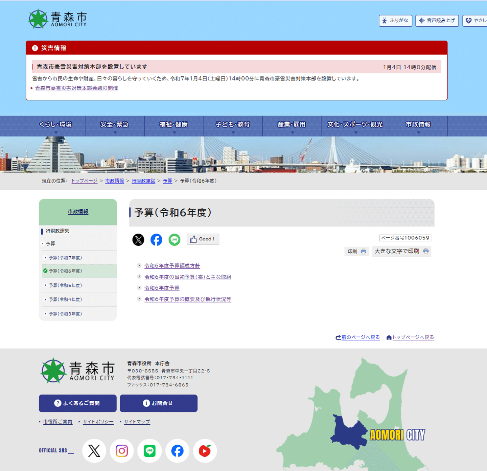Select 予算 in the sidebar
Screen dimensions: 487x471
click(78, 244)
